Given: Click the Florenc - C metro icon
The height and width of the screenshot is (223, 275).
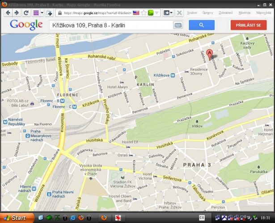Looking at the screenshot, I should [75, 107].
